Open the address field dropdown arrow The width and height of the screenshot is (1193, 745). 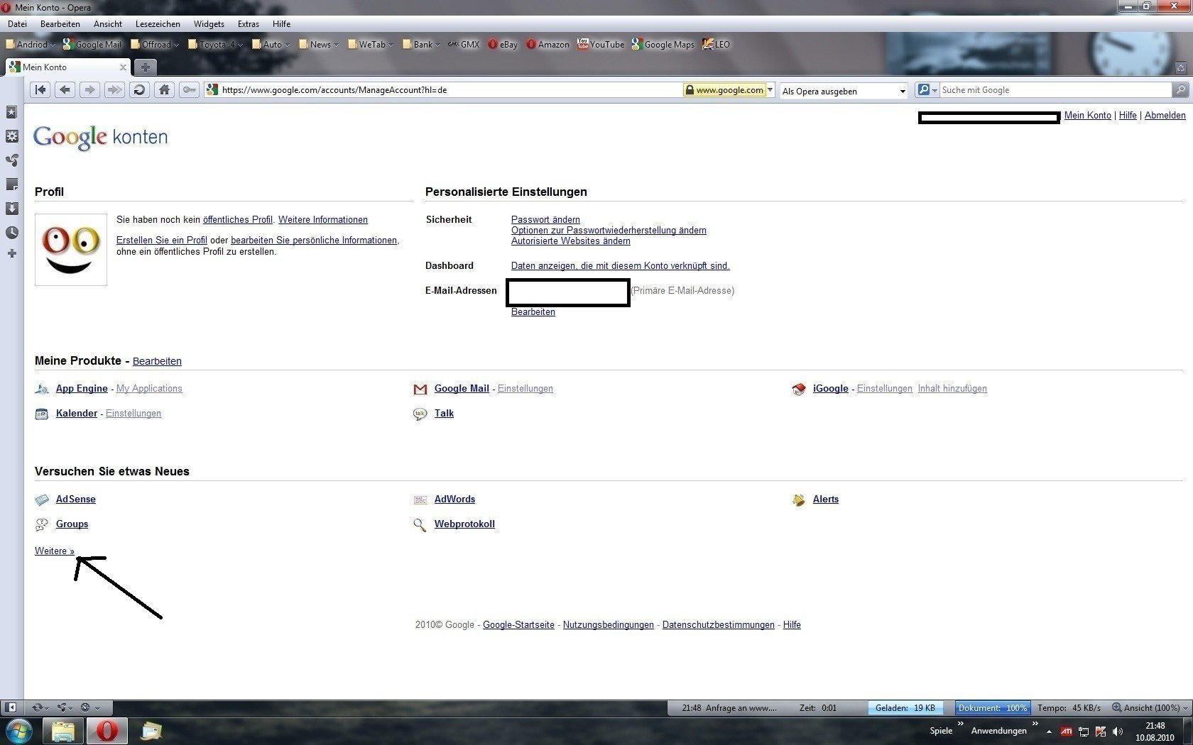click(x=770, y=90)
